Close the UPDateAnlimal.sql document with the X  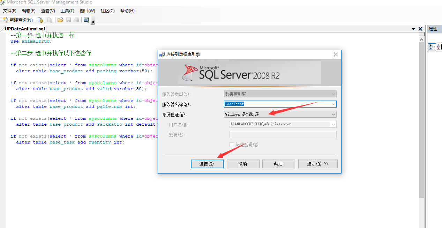[421, 29]
